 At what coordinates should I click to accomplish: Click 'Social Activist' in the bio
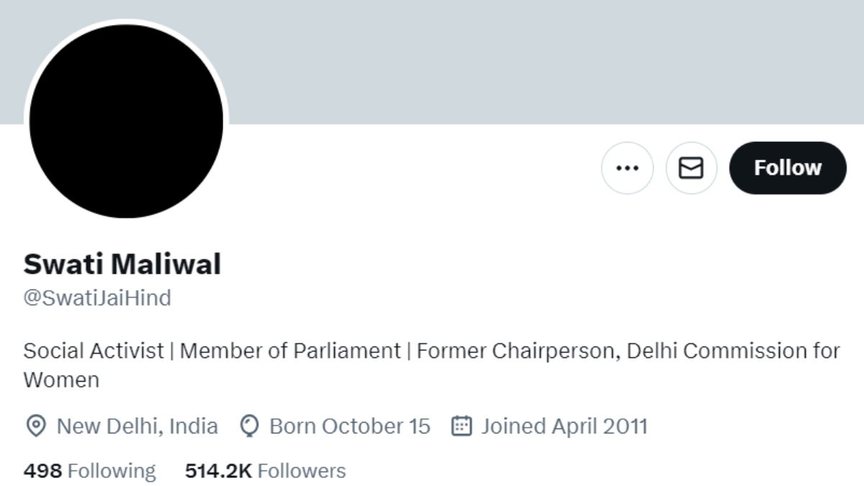(94, 351)
